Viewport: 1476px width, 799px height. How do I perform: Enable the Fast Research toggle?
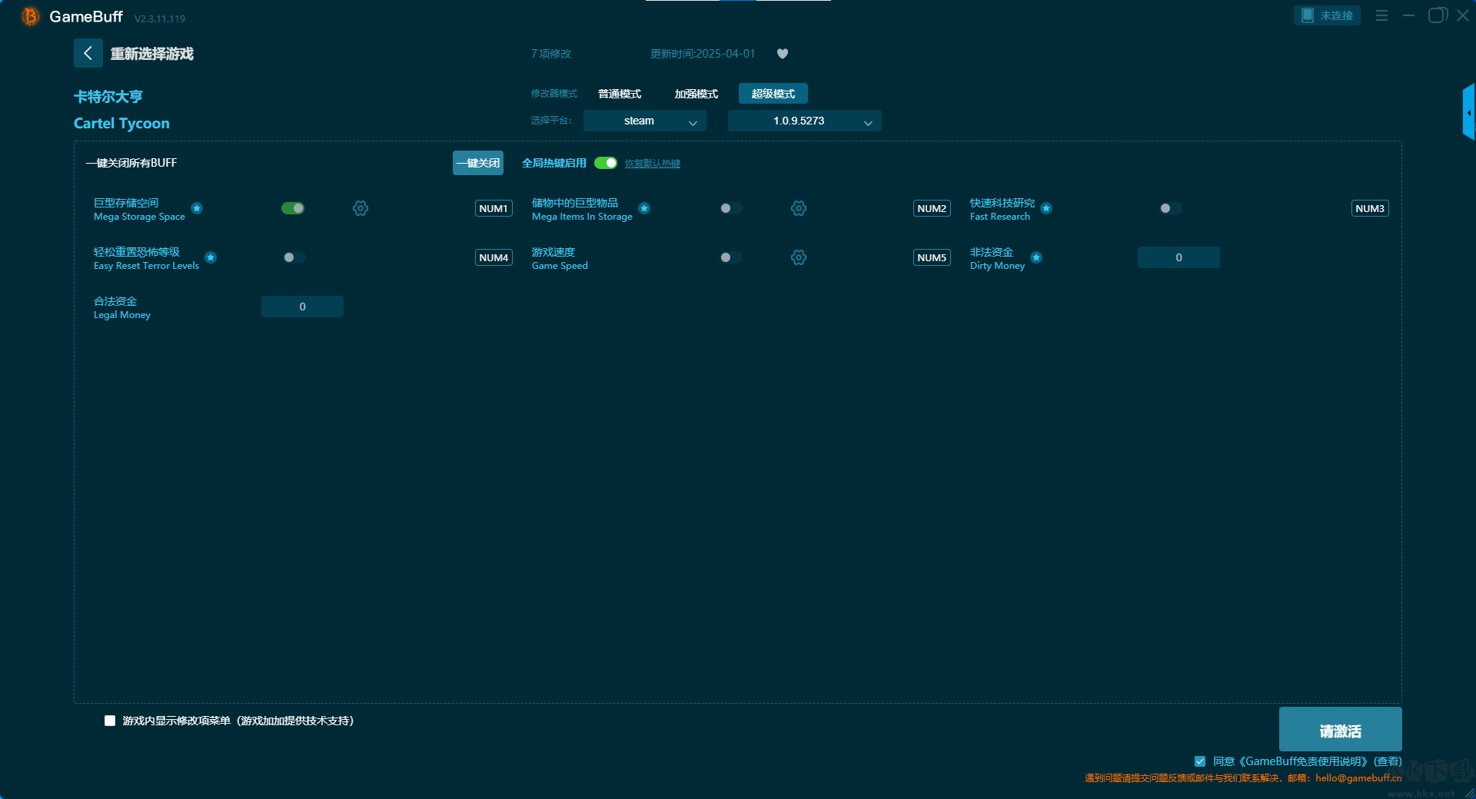click(1169, 208)
